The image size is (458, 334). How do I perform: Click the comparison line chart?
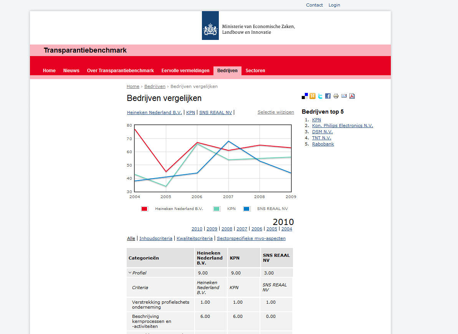[213, 159]
